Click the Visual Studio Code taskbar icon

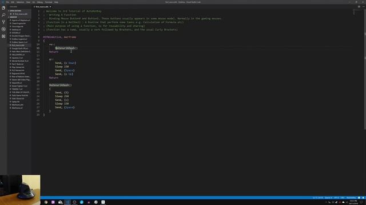67,202
